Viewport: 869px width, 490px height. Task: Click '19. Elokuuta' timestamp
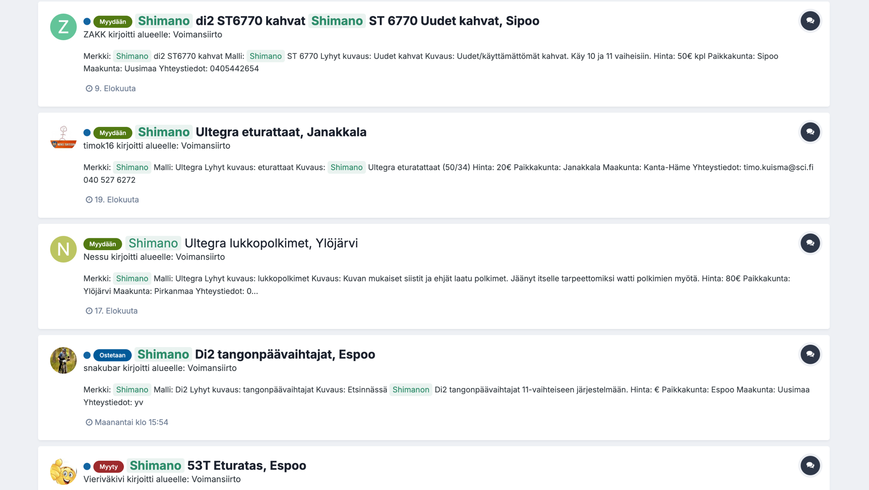[x=117, y=200]
